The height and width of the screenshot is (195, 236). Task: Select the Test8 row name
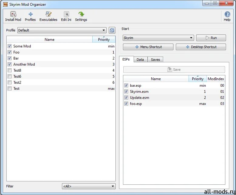[x=17, y=70]
